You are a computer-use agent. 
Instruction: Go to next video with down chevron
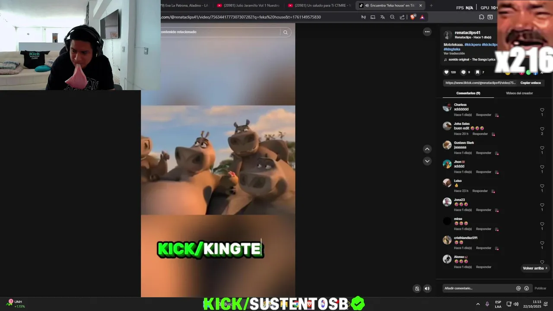[427, 161]
